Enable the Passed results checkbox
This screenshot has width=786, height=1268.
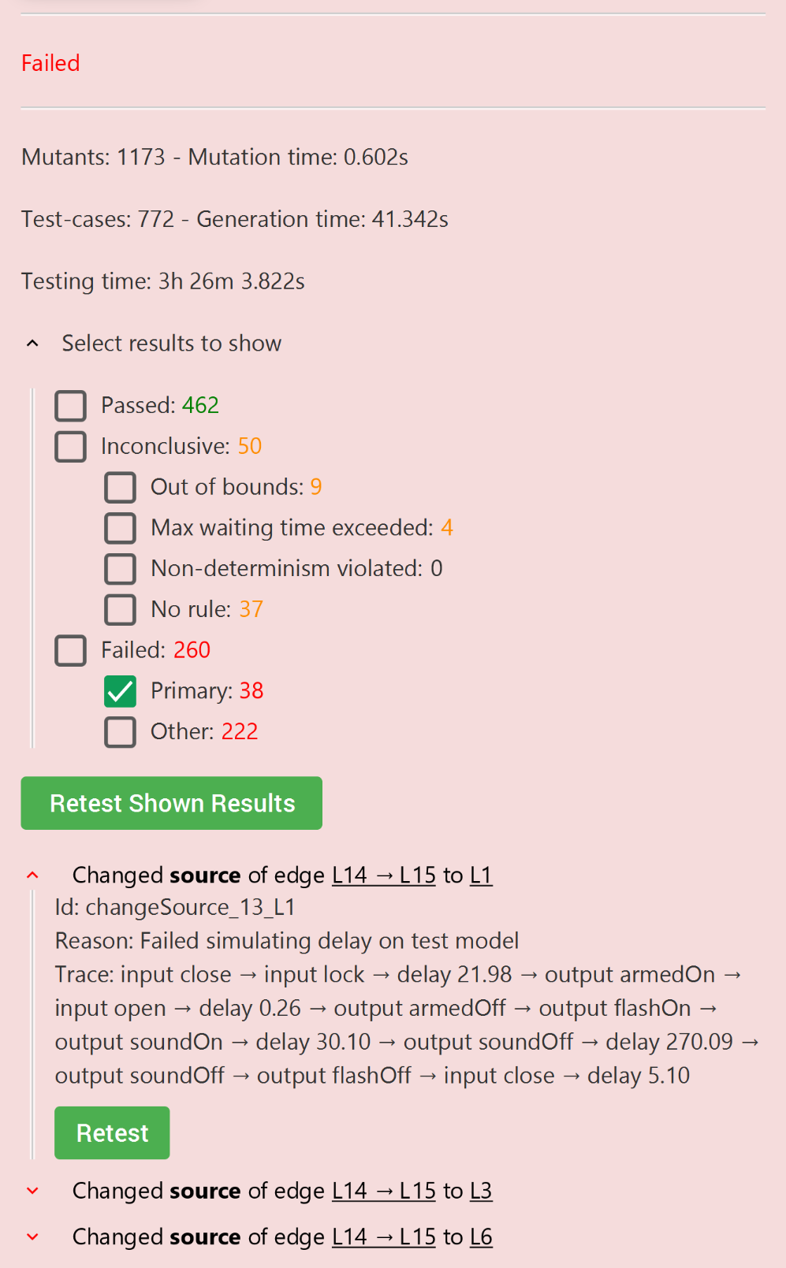coord(71,406)
